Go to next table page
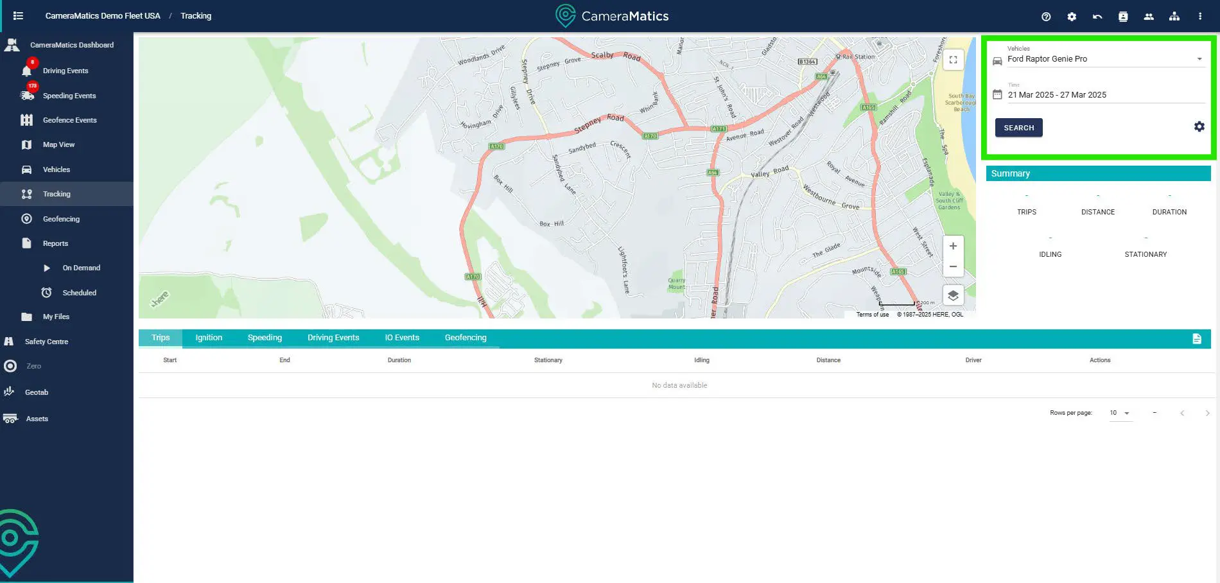The width and height of the screenshot is (1220, 583). (x=1207, y=413)
